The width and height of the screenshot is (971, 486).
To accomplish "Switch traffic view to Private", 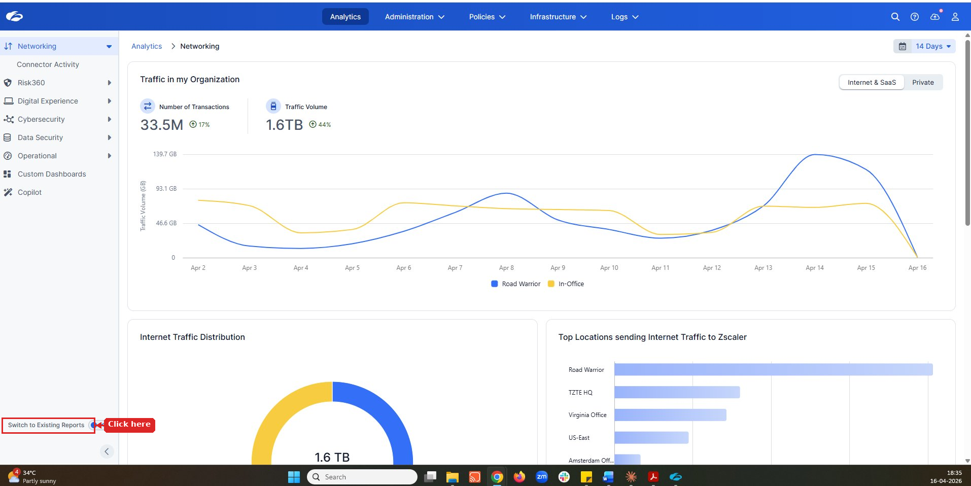I will click(922, 82).
